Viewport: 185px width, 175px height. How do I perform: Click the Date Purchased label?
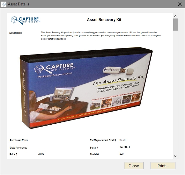(x=18, y=148)
